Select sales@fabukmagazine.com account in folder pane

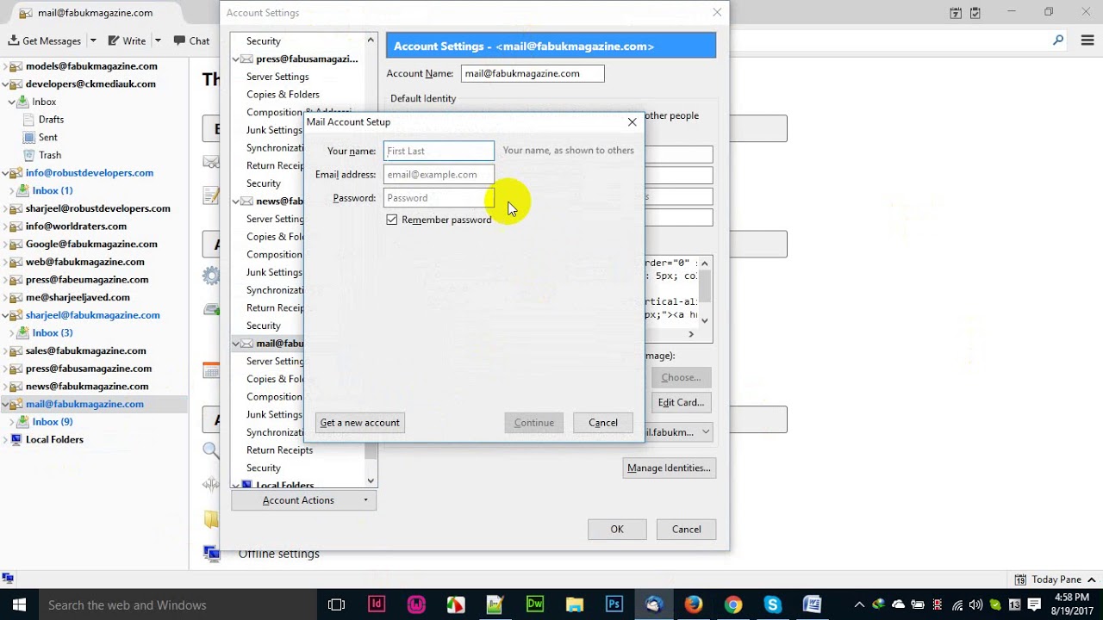pyautogui.click(x=85, y=350)
